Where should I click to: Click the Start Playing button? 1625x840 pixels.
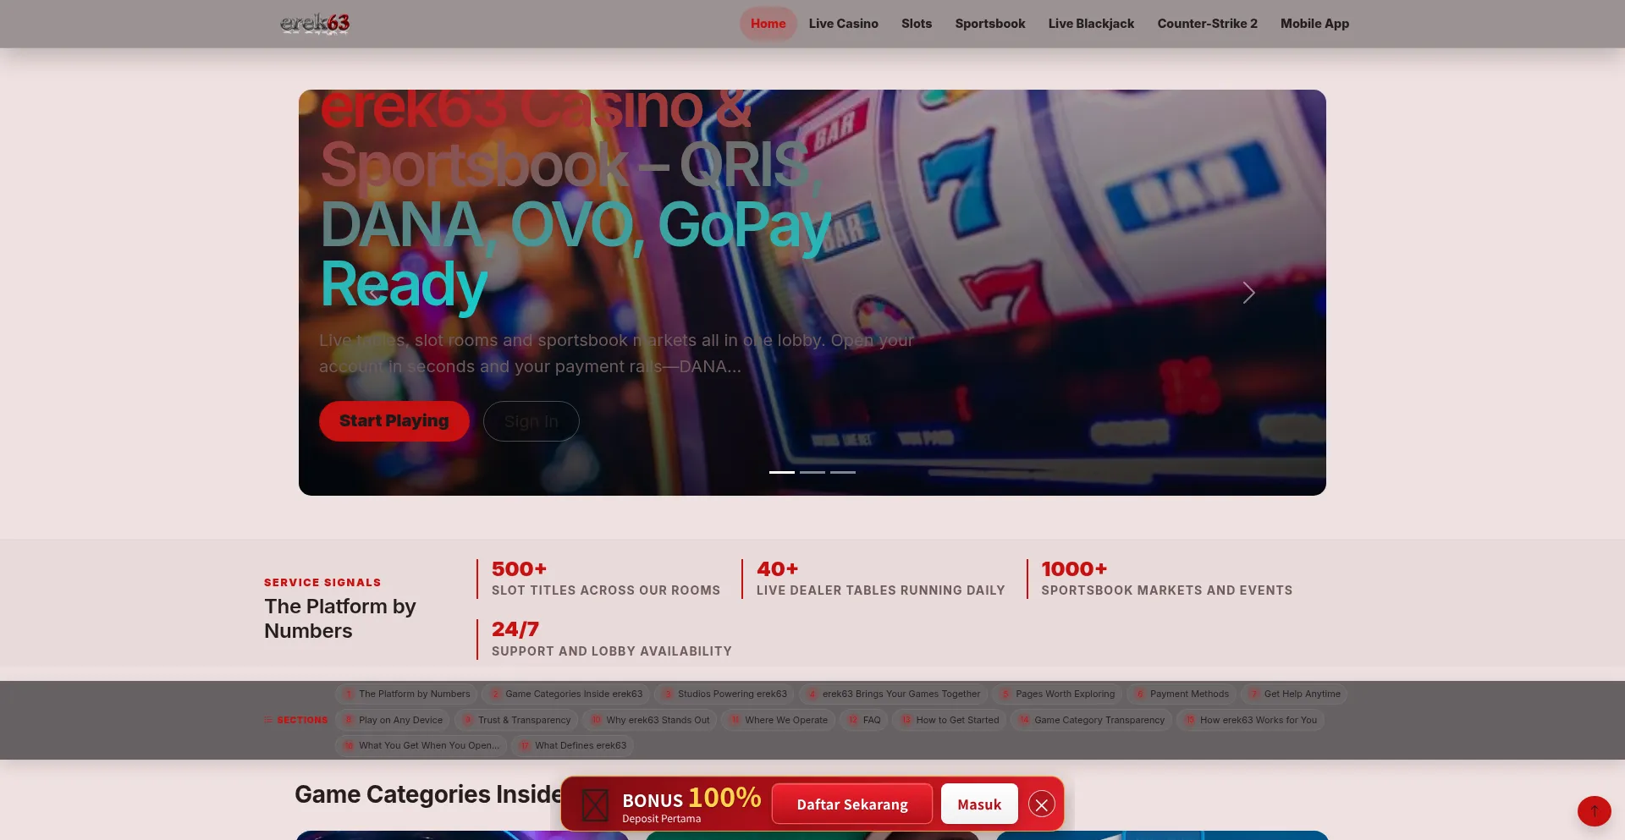[x=394, y=421]
